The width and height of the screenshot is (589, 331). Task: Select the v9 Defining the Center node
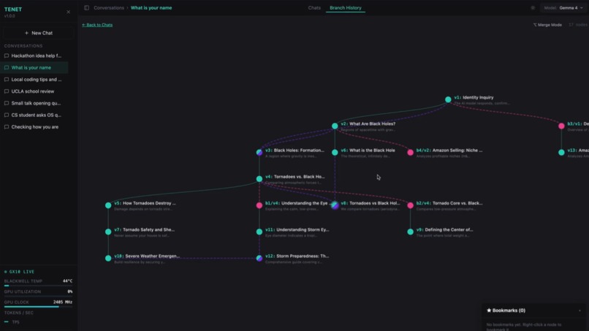tap(410, 232)
